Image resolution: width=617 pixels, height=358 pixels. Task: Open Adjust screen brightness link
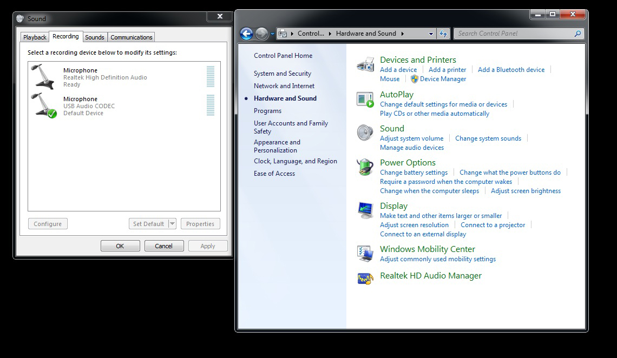526,191
